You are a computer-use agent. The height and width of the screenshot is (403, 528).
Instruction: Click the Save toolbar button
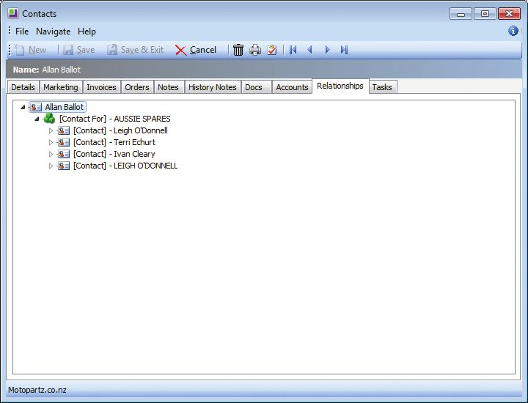(x=79, y=50)
